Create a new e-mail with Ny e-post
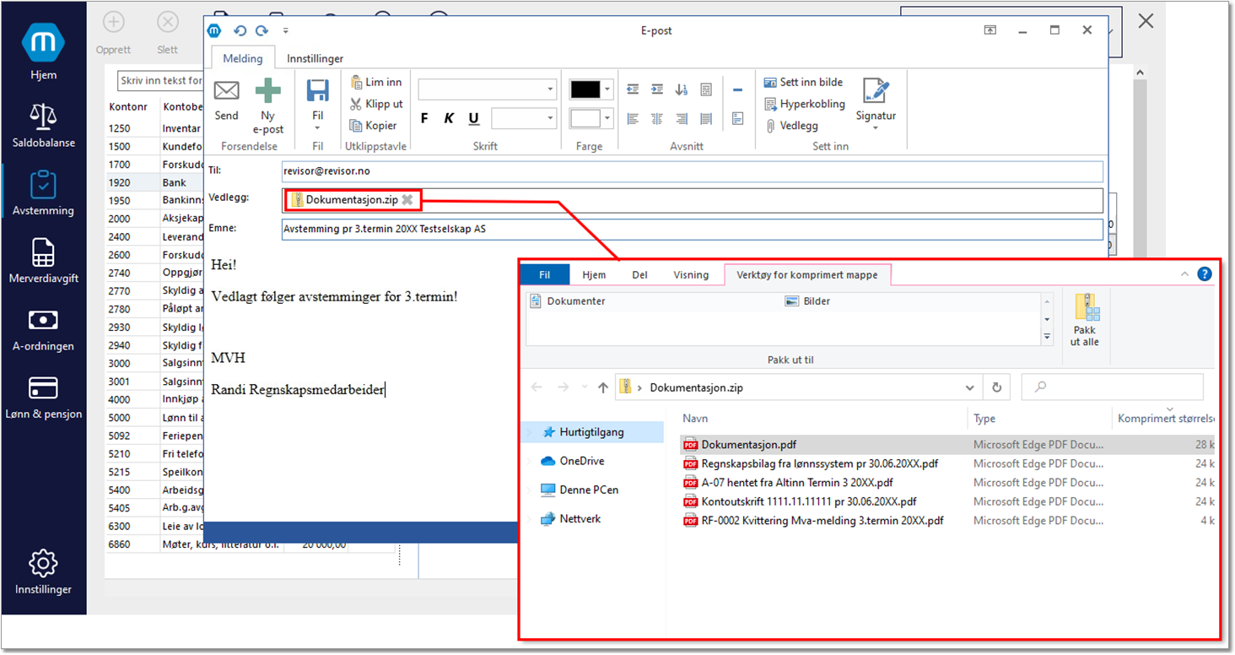1235x655 pixels. click(x=268, y=106)
